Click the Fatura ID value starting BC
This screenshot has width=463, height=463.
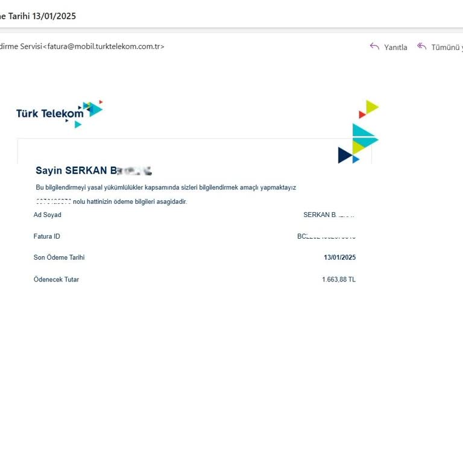click(x=326, y=236)
